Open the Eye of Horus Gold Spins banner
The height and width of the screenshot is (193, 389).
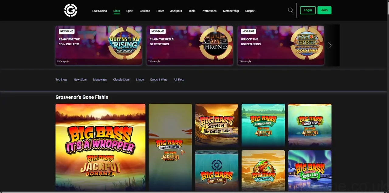click(x=281, y=45)
